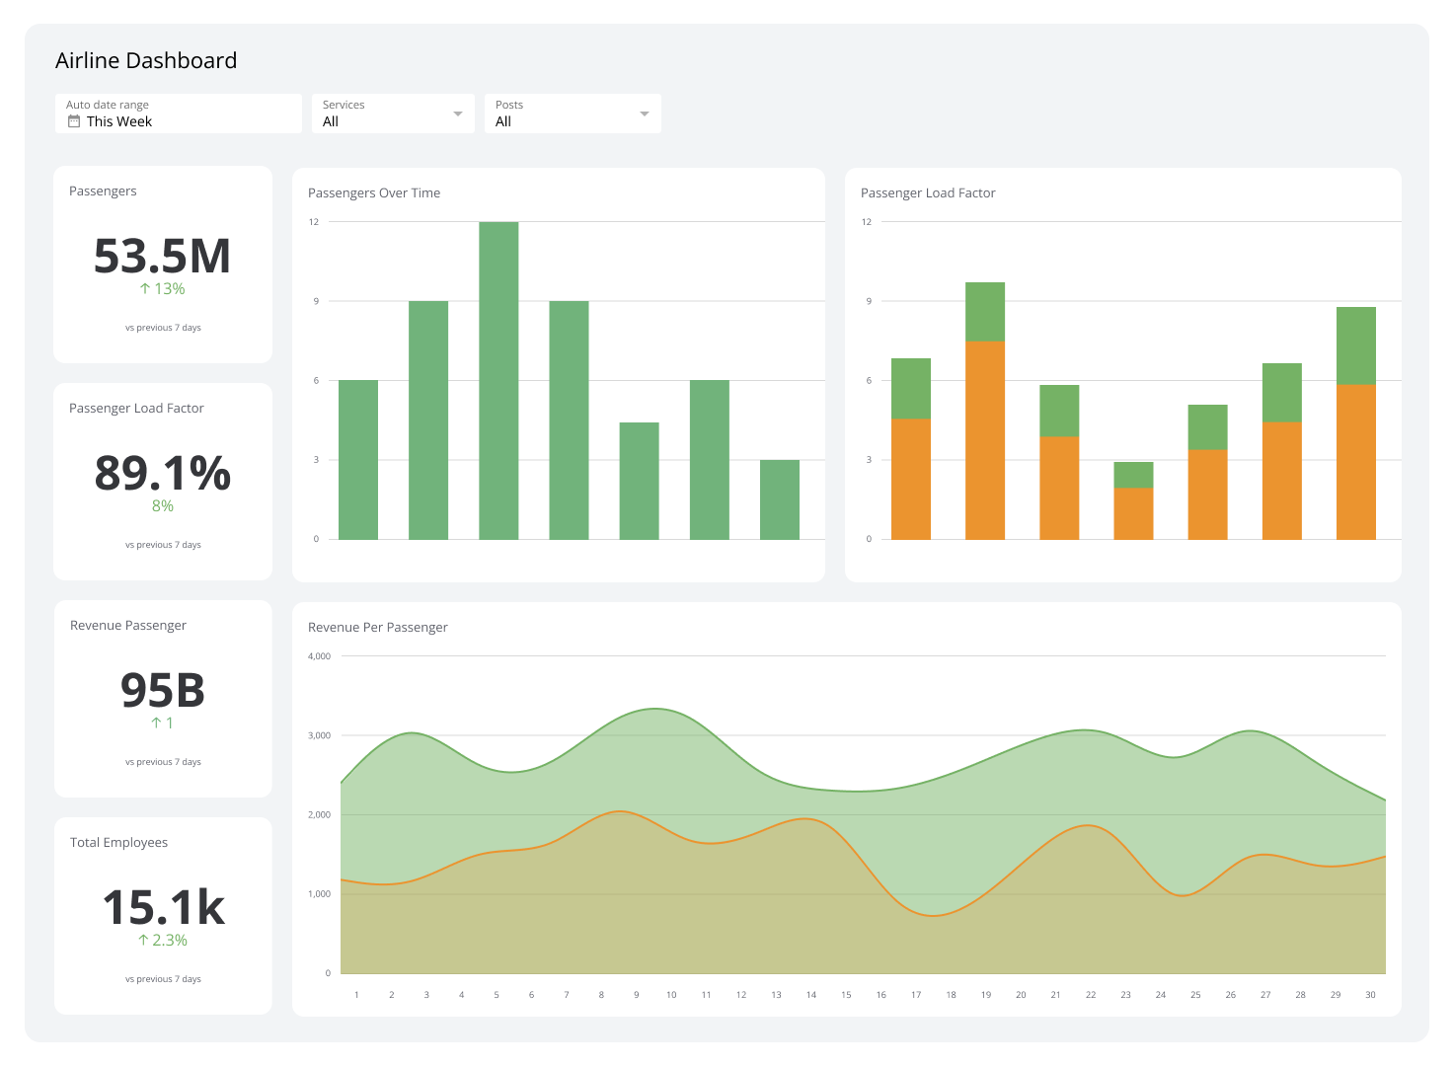
Task: Click the Revenue Per Passenger chart title
Action: 377,627
